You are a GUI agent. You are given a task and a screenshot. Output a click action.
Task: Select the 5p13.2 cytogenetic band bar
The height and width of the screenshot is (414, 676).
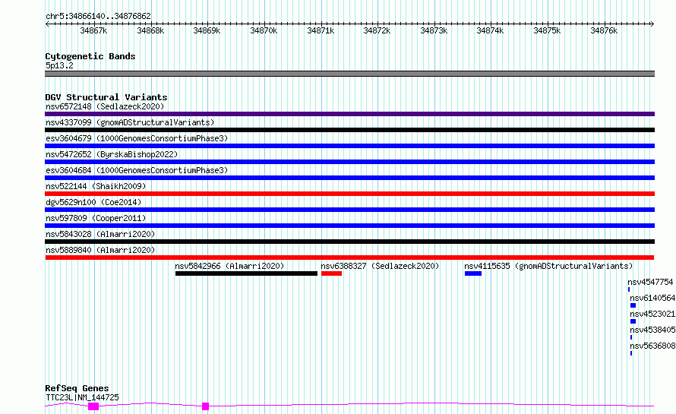coord(349,74)
